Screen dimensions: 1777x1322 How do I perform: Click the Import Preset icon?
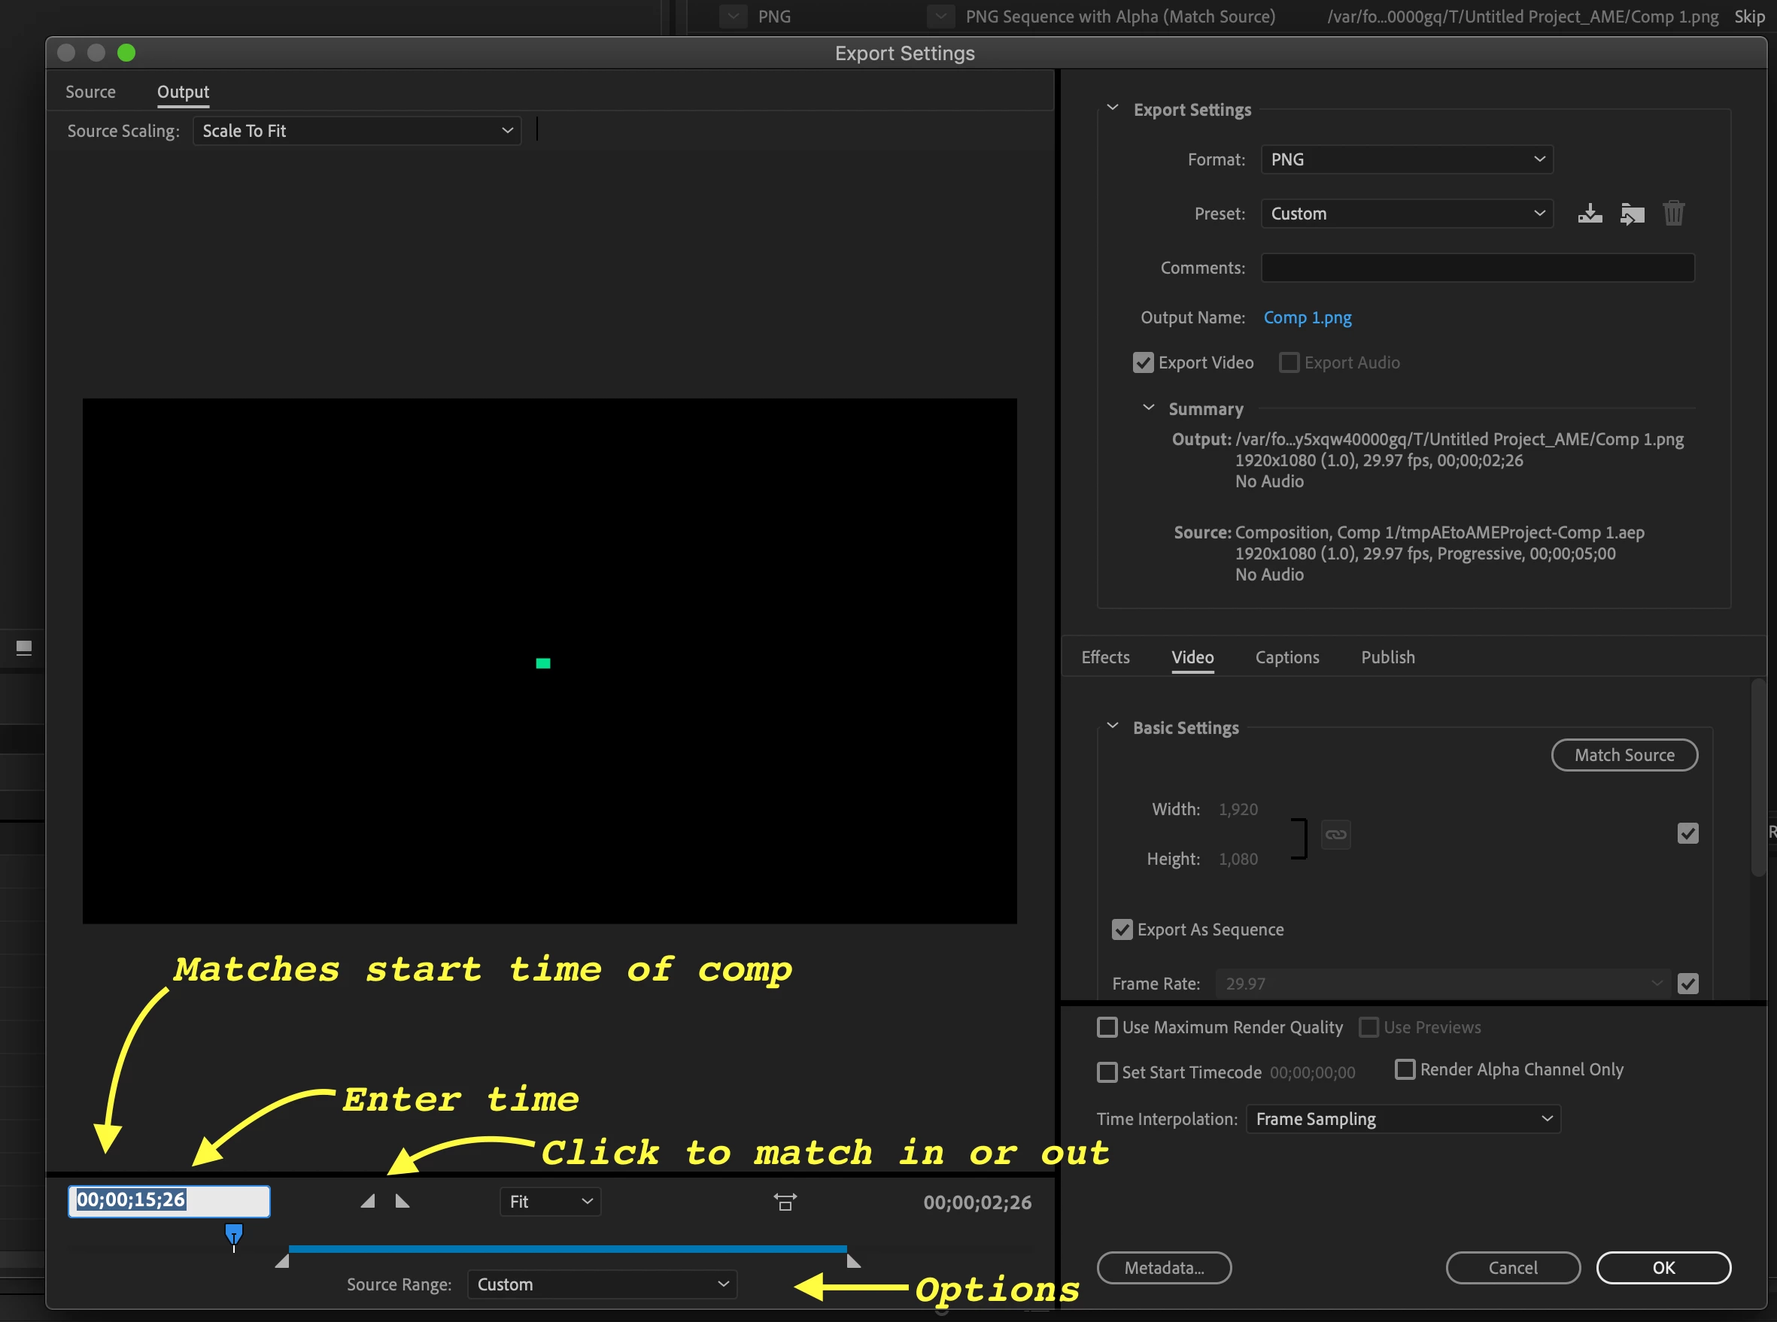pos(1632,214)
